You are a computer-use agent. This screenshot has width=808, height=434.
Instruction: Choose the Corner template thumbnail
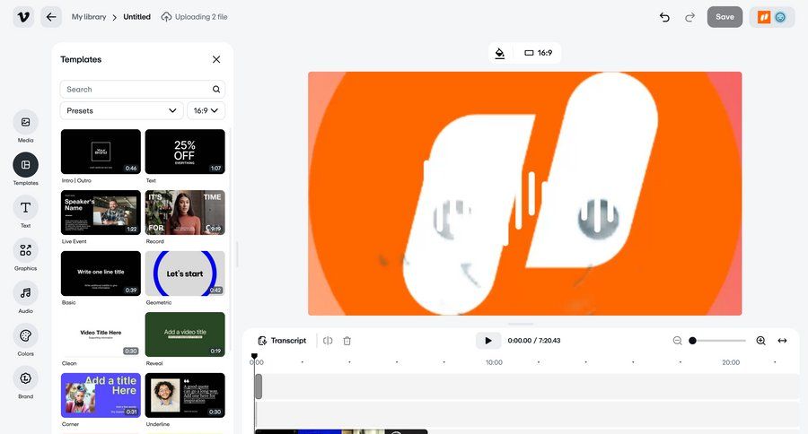(101, 395)
